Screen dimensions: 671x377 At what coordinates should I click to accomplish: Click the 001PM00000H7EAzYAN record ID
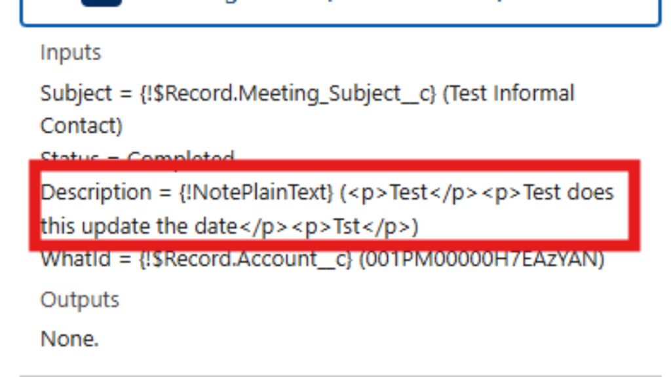point(481,259)
